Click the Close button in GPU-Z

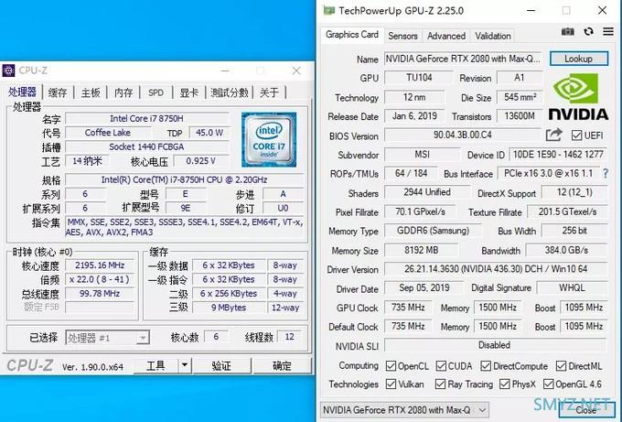tap(586, 410)
